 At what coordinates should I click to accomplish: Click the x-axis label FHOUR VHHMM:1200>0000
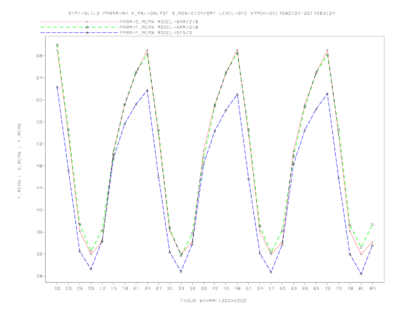pyautogui.click(x=213, y=301)
